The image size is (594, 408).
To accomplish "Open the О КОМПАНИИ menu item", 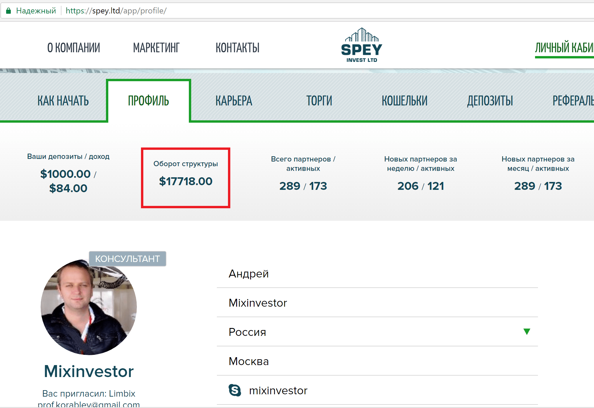I will [x=74, y=48].
